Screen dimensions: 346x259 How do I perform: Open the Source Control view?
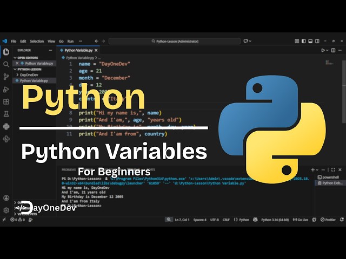click(x=6, y=77)
